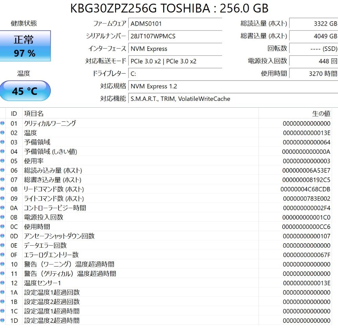338x334 pixels.
Task: Select the アンセーフシャットダウン回数 attribute name
Action: click(x=59, y=236)
